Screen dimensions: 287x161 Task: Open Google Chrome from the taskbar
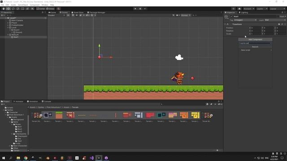tap(26, 158)
